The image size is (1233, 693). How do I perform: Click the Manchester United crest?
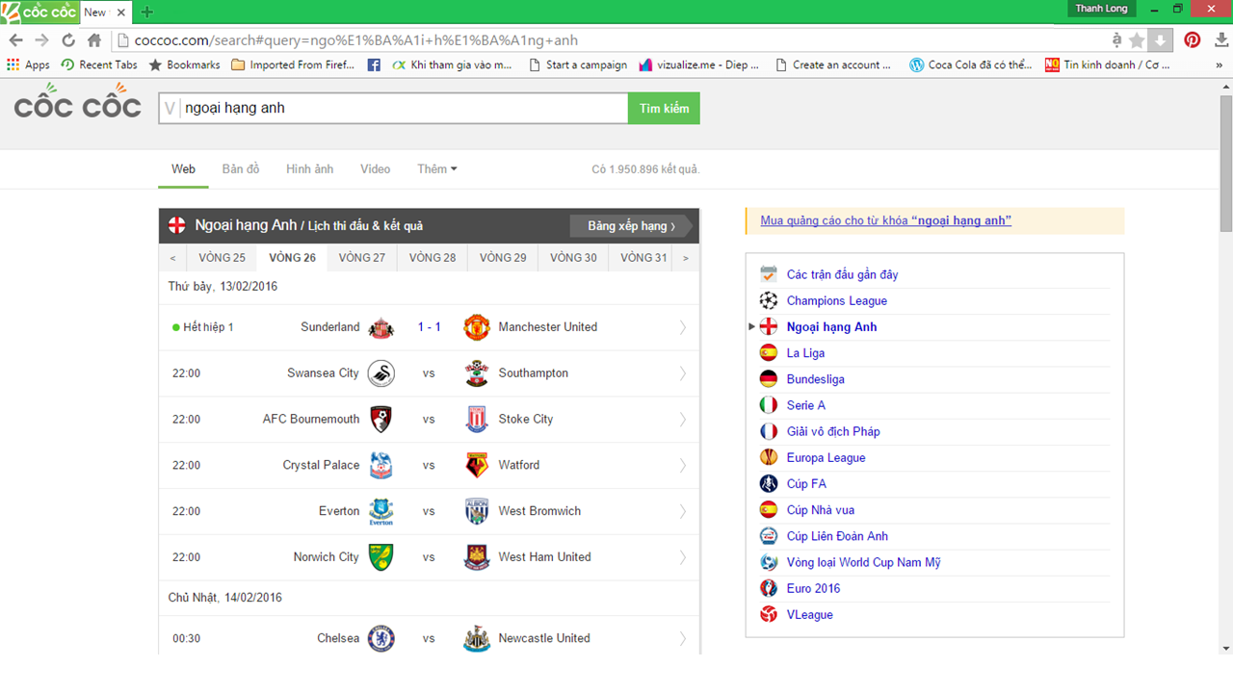[477, 327]
